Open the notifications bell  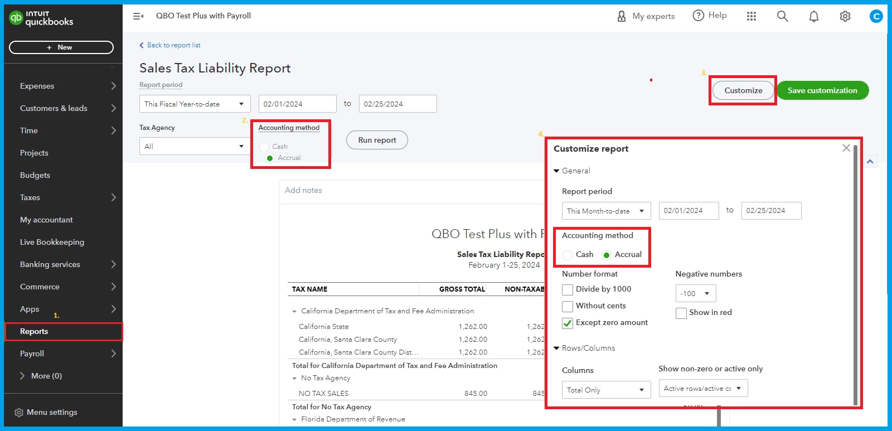tap(814, 16)
